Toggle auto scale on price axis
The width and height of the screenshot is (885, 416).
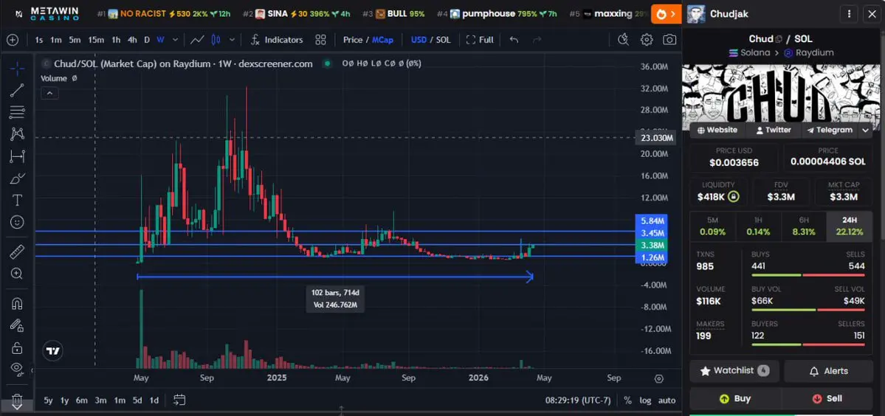(667, 401)
